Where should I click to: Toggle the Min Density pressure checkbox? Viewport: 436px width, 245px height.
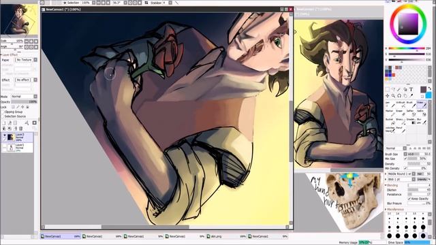pos(405,168)
